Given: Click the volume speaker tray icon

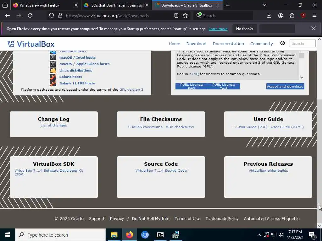Looking at the screenshot, I should [x=281, y=235].
